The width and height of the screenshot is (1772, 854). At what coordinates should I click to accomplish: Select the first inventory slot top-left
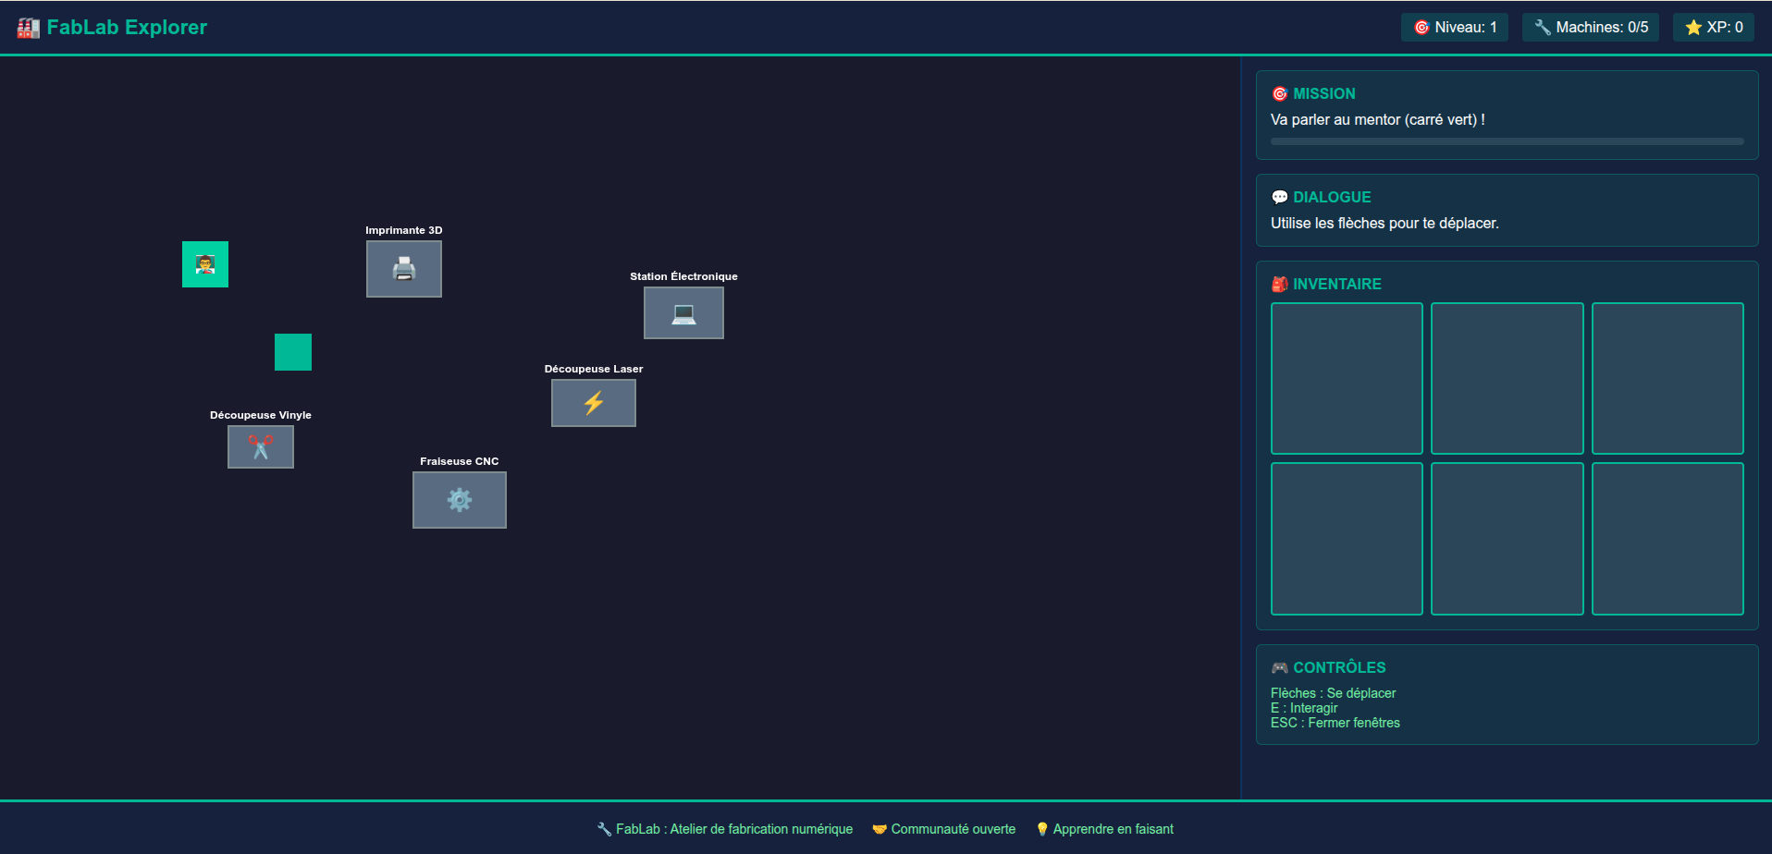[x=1347, y=378]
